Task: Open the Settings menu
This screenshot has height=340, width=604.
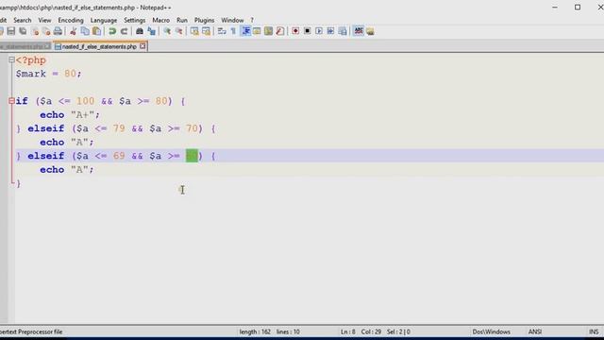Action: 134,20
